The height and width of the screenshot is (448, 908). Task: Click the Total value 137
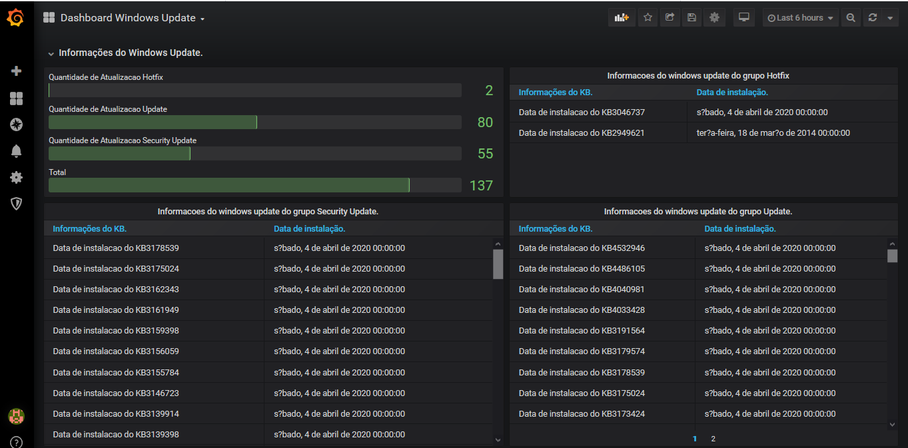click(x=482, y=186)
